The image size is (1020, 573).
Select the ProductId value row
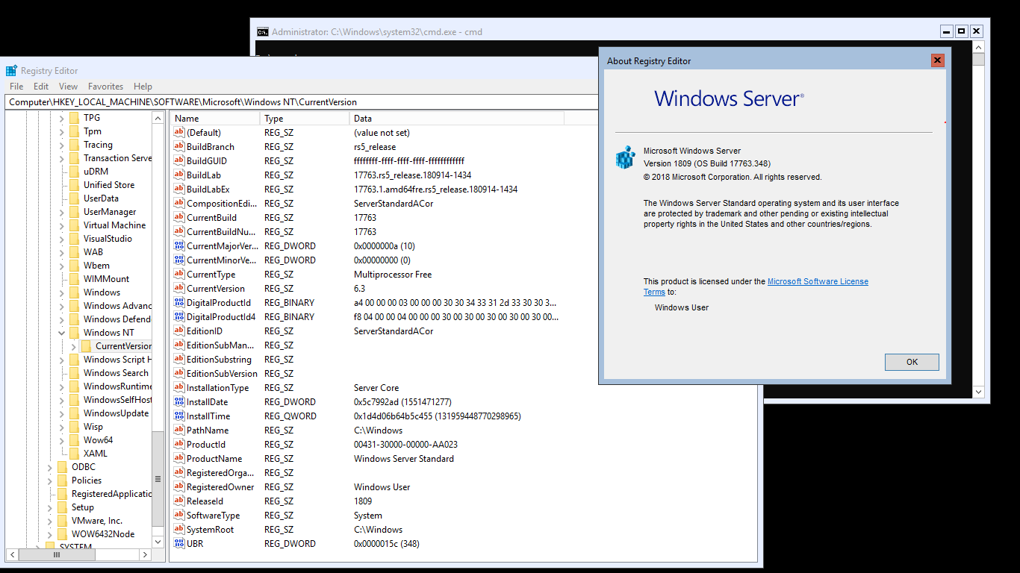click(366, 445)
